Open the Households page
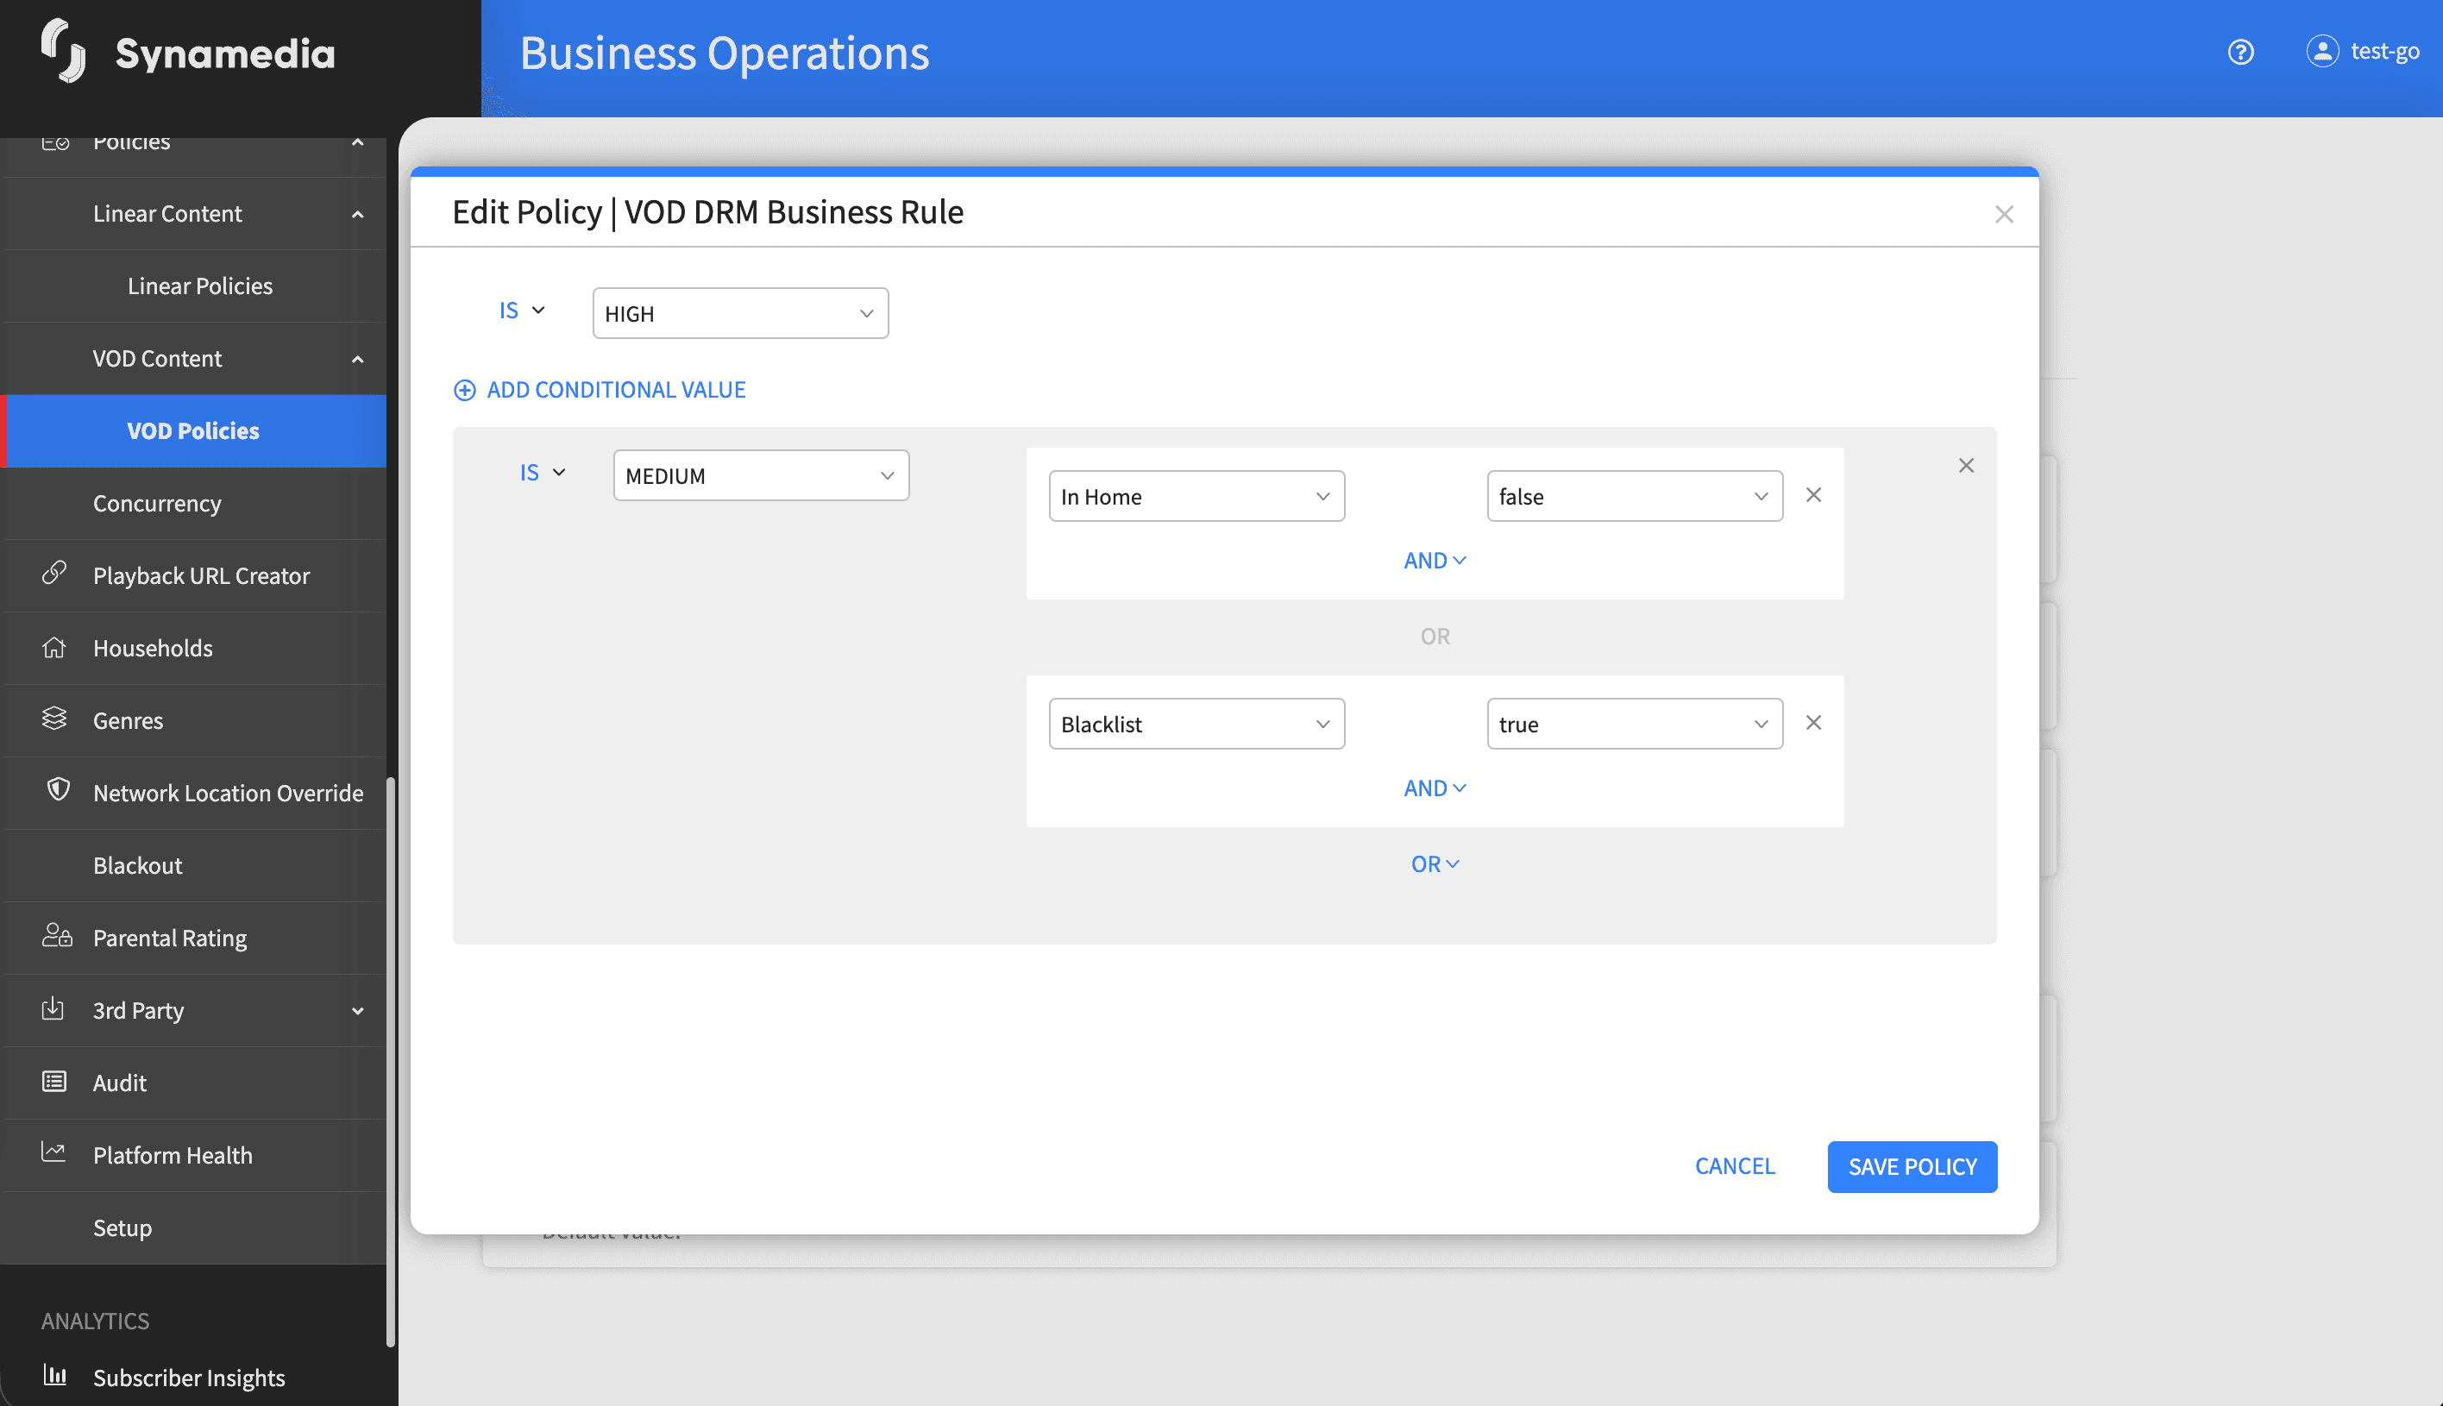This screenshot has width=2443, height=1406. [x=153, y=648]
